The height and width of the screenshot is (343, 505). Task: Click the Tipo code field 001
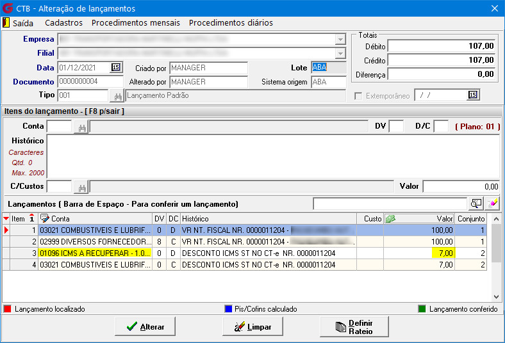[x=83, y=95]
